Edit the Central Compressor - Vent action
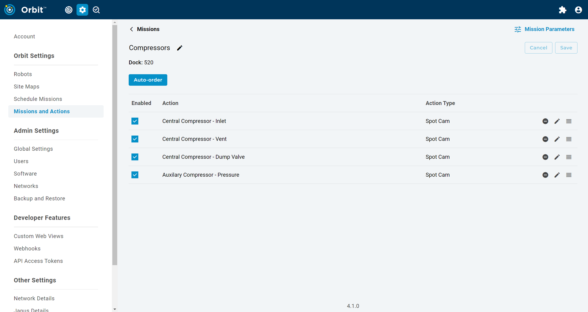The width and height of the screenshot is (588, 312). (557, 139)
